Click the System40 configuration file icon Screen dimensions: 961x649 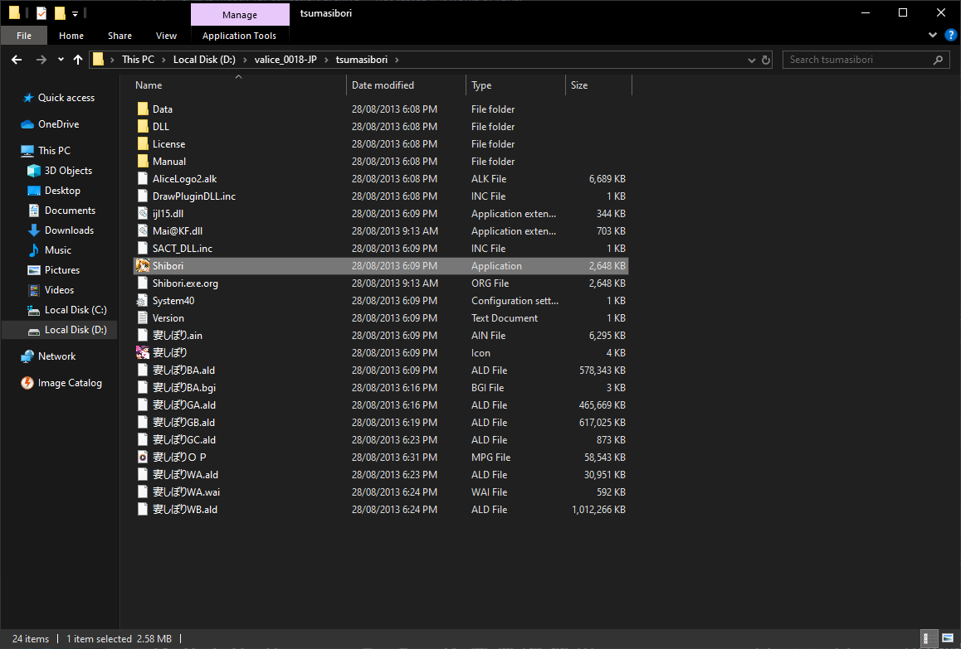pos(142,301)
